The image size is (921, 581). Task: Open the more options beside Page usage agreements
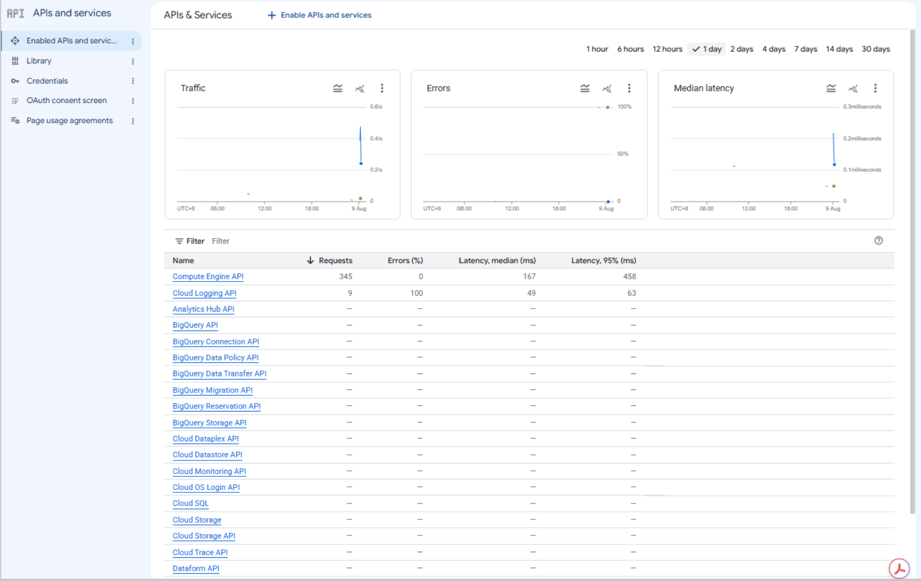[133, 121]
